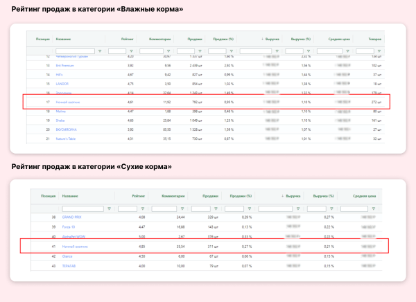
Task: Open the Выручка (%) filter icon in Влажные корма table
Action: click(309, 51)
